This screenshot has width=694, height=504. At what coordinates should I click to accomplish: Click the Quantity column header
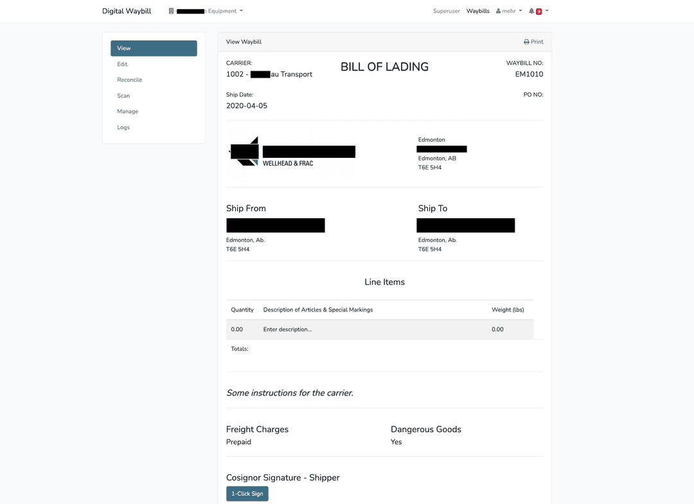pyautogui.click(x=242, y=310)
